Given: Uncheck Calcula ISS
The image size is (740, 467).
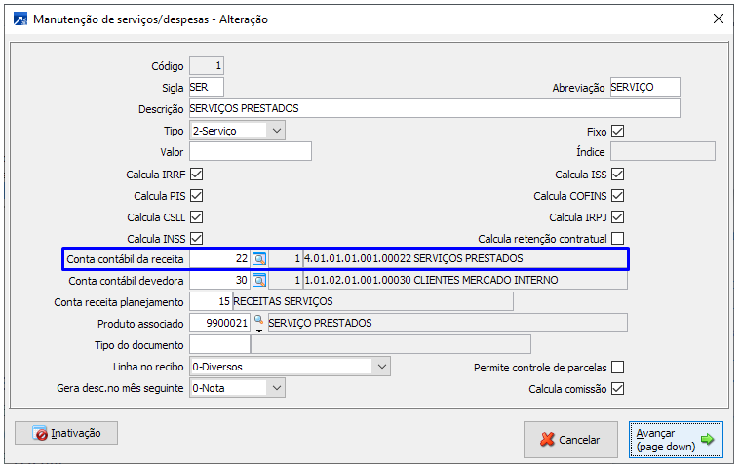Looking at the screenshot, I should [617, 175].
